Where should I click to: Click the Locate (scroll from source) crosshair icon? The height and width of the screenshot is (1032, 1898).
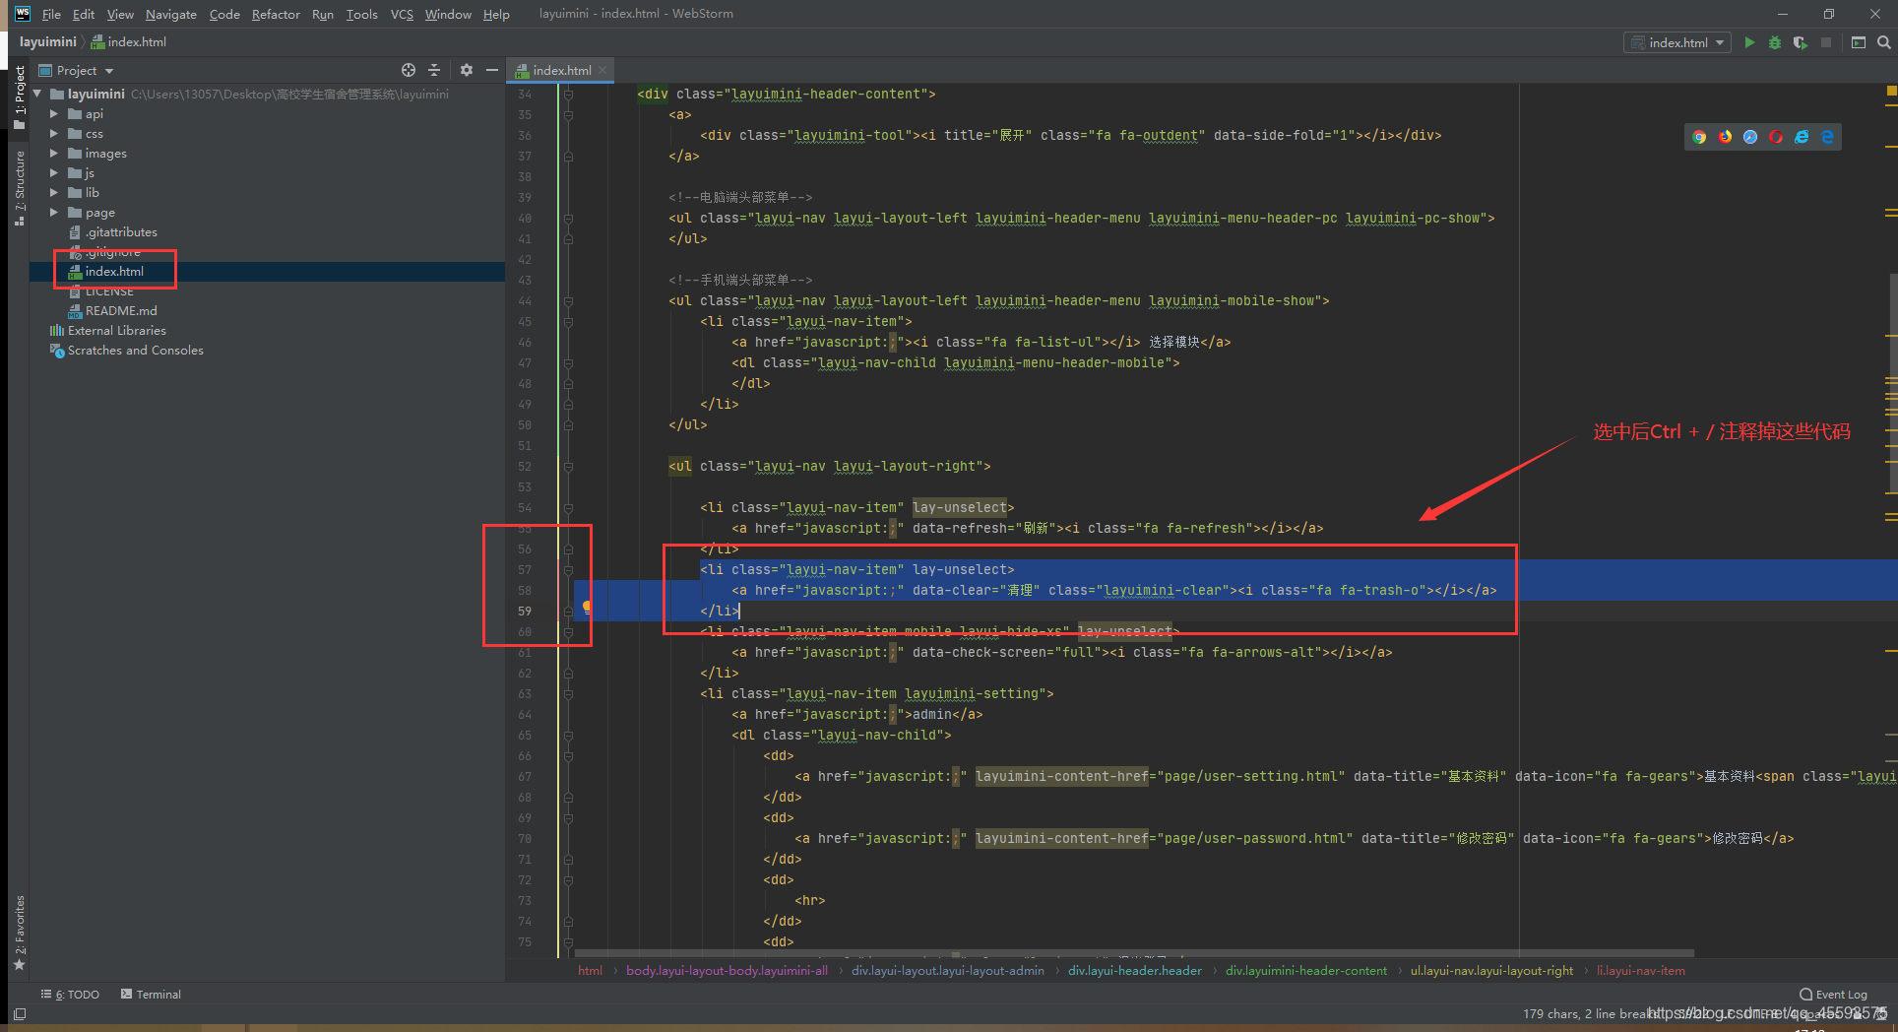point(409,70)
